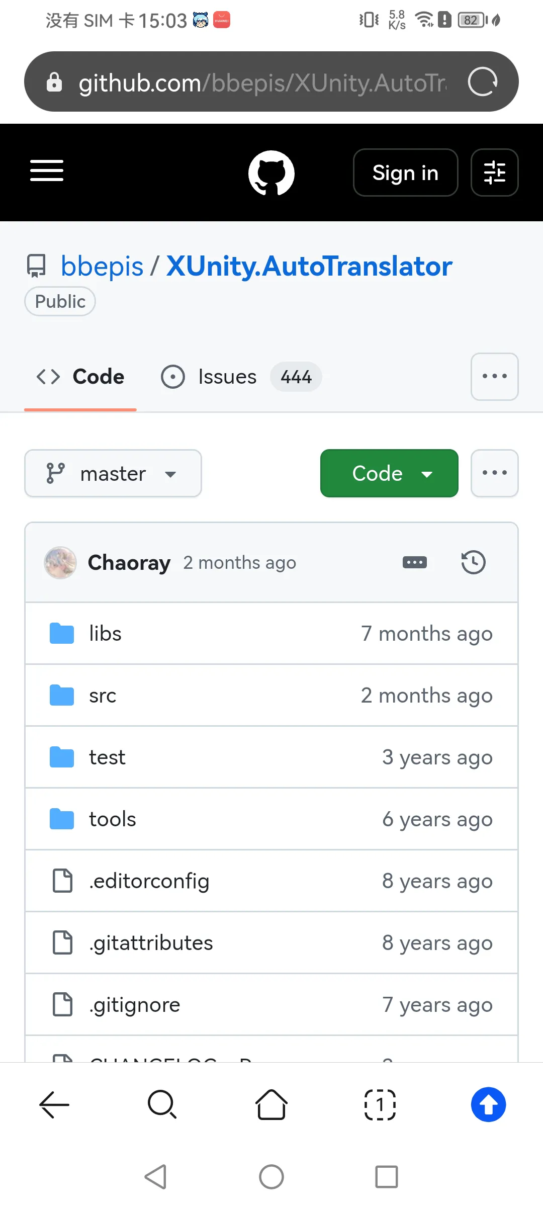Tap the Issues count 444 badge
Viewport: 543px width, 1207px height.
tap(296, 377)
